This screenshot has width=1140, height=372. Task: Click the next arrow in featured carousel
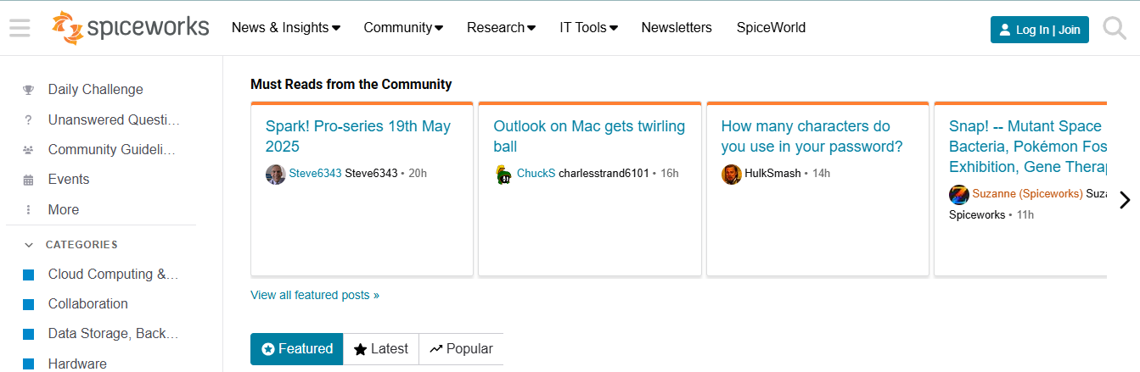[x=1125, y=200]
